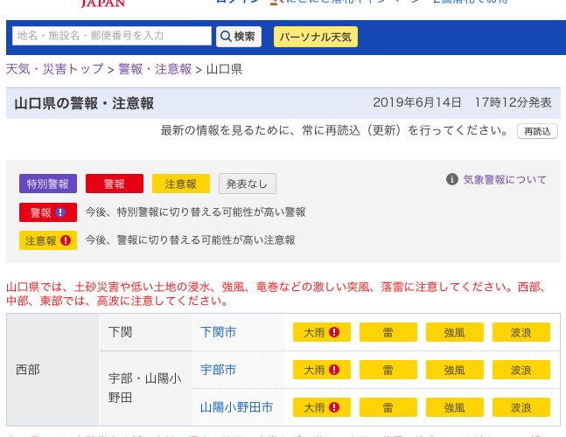Click the magnifier search button
Image resolution: width=566 pixels, height=437 pixels.
click(x=238, y=36)
